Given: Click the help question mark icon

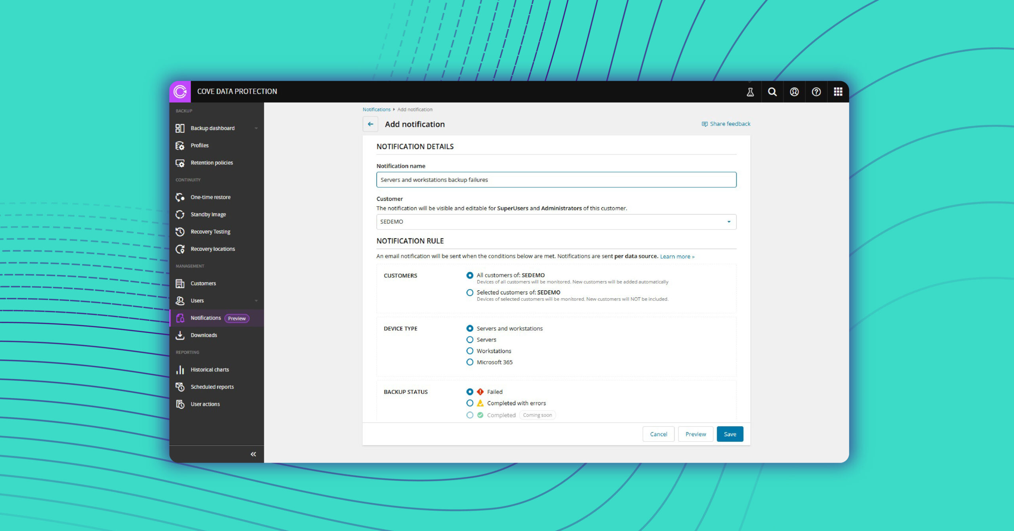Looking at the screenshot, I should tap(816, 92).
